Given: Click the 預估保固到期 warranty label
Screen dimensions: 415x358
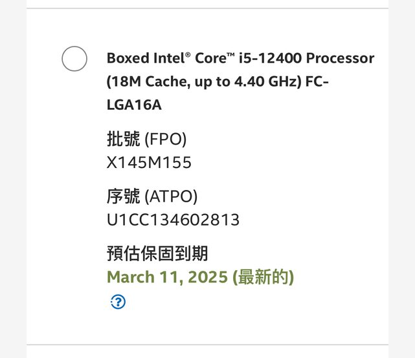Looking at the screenshot, I should tap(157, 253).
